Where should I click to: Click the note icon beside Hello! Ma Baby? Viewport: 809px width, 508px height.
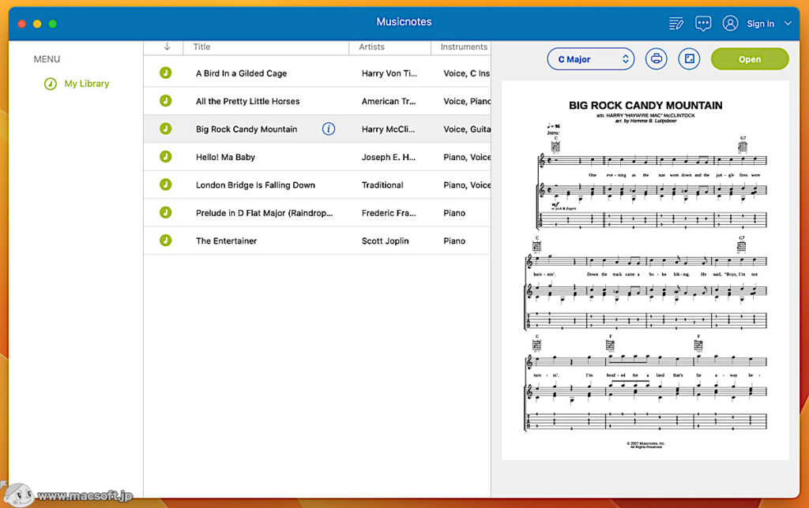pos(164,157)
